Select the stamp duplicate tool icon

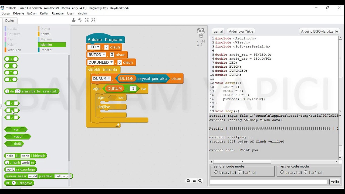pos(73,20)
